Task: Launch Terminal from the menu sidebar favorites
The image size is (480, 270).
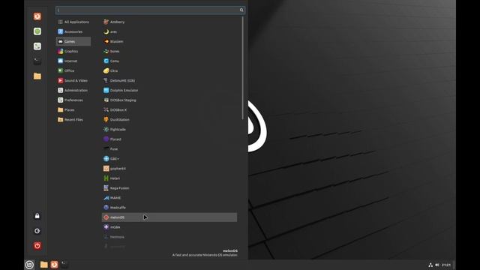Action: point(37,61)
